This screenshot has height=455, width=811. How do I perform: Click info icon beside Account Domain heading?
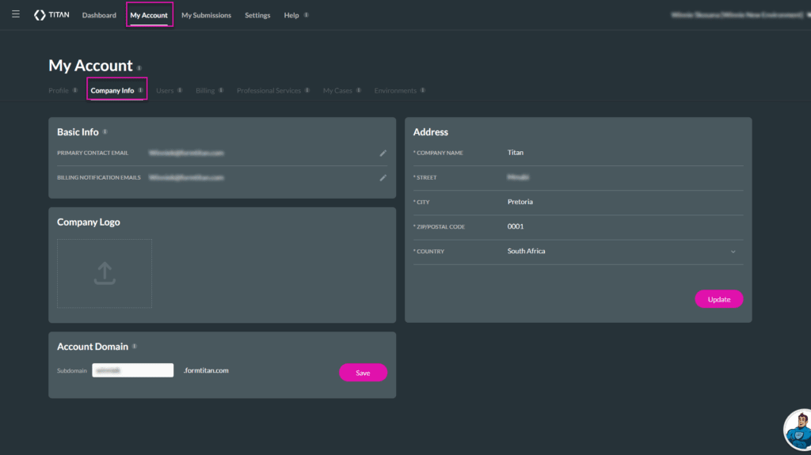click(x=135, y=347)
